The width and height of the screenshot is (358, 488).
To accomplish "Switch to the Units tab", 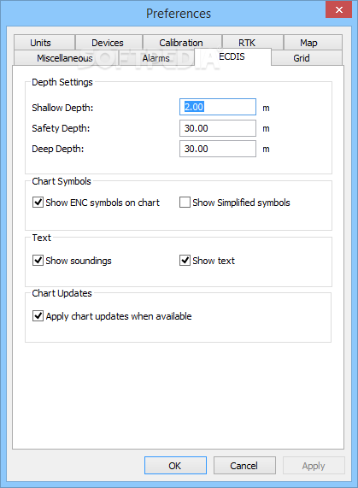I will pyautogui.click(x=44, y=43).
